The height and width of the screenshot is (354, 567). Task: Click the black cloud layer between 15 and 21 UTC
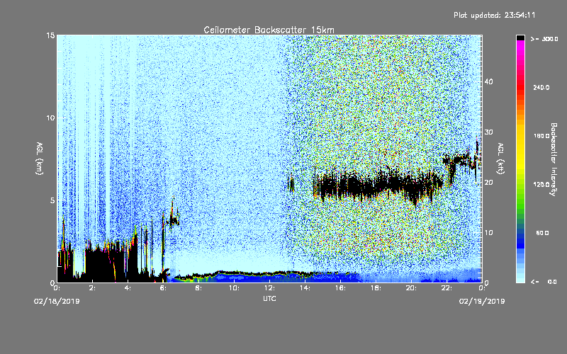(378, 185)
